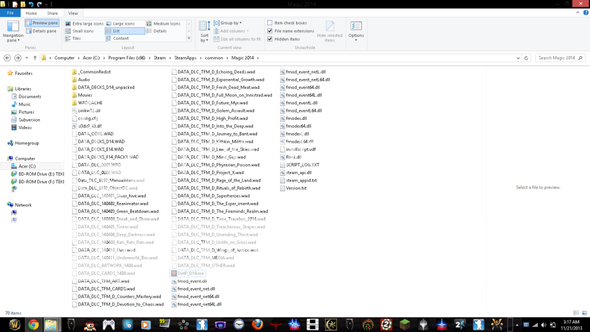This screenshot has width=590, height=332.
Task: Expand the layout gallery more arrow
Action: (189, 39)
